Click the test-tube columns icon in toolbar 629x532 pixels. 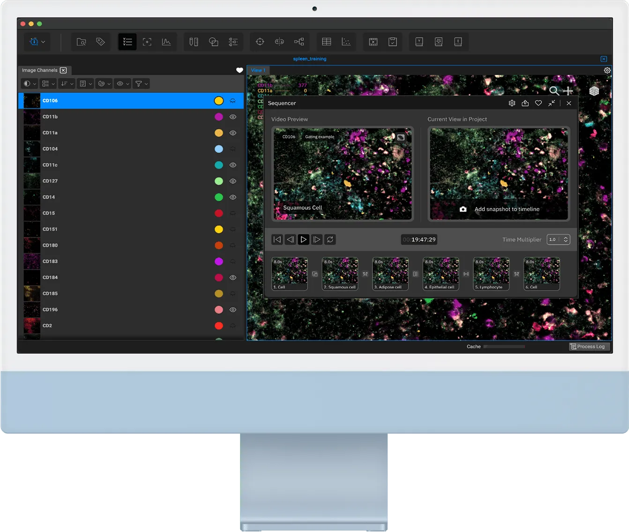(194, 42)
